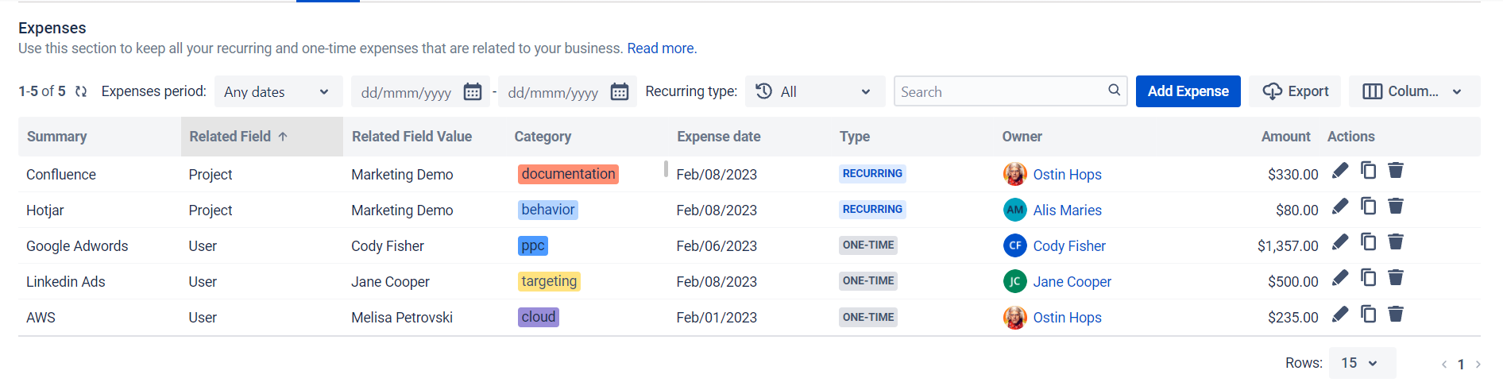Go to previous page arrow
The width and height of the screenshot is (1503, 390).
[x=1444, y=365]
